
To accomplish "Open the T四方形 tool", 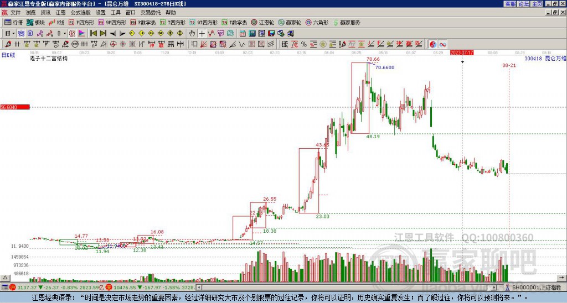I will 173,22.
